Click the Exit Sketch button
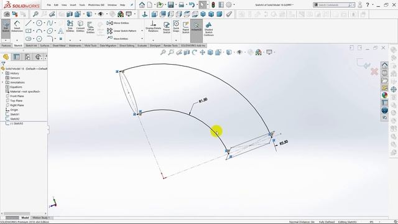Screen dimensions: 398x224 (6, 27)
